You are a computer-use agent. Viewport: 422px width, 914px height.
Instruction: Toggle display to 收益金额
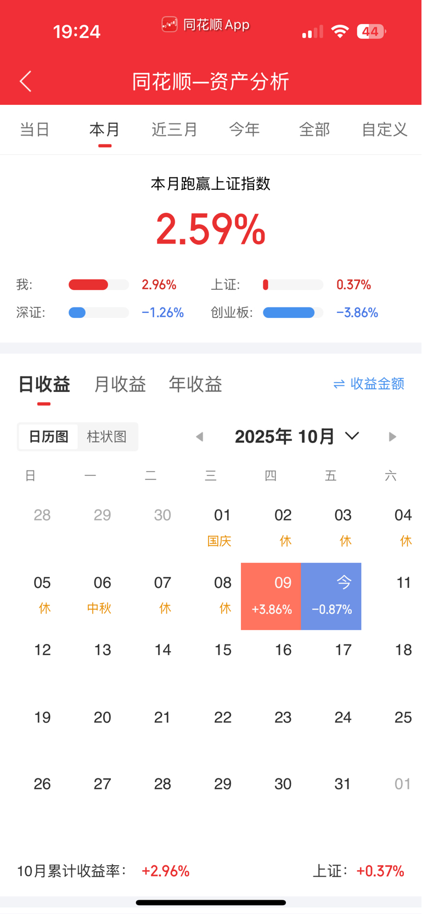pos(377,384)
